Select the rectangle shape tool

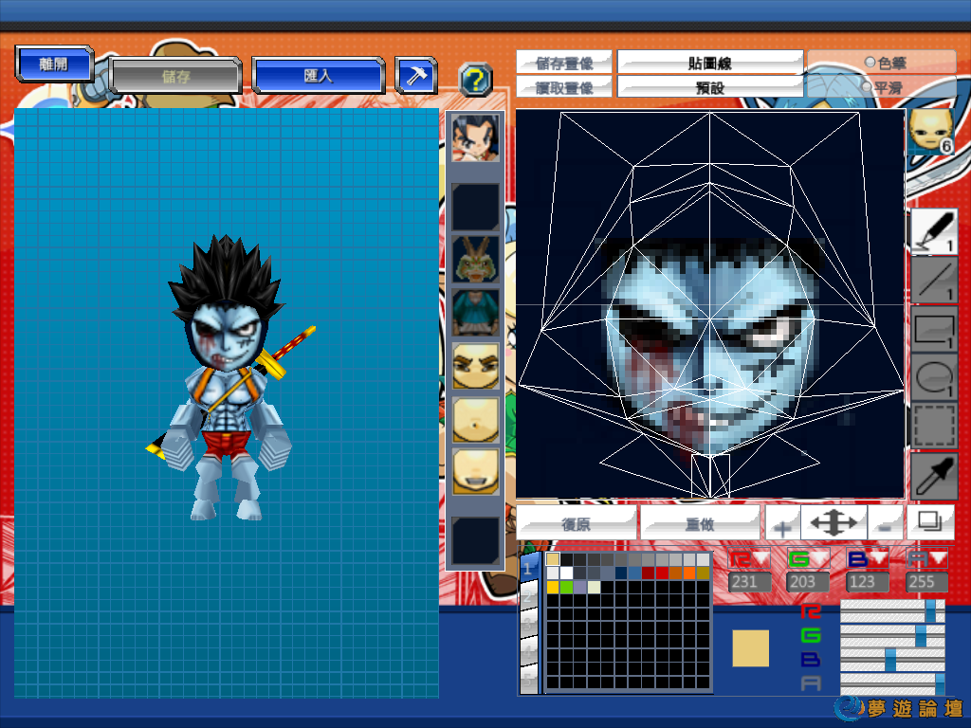point(934,329)
